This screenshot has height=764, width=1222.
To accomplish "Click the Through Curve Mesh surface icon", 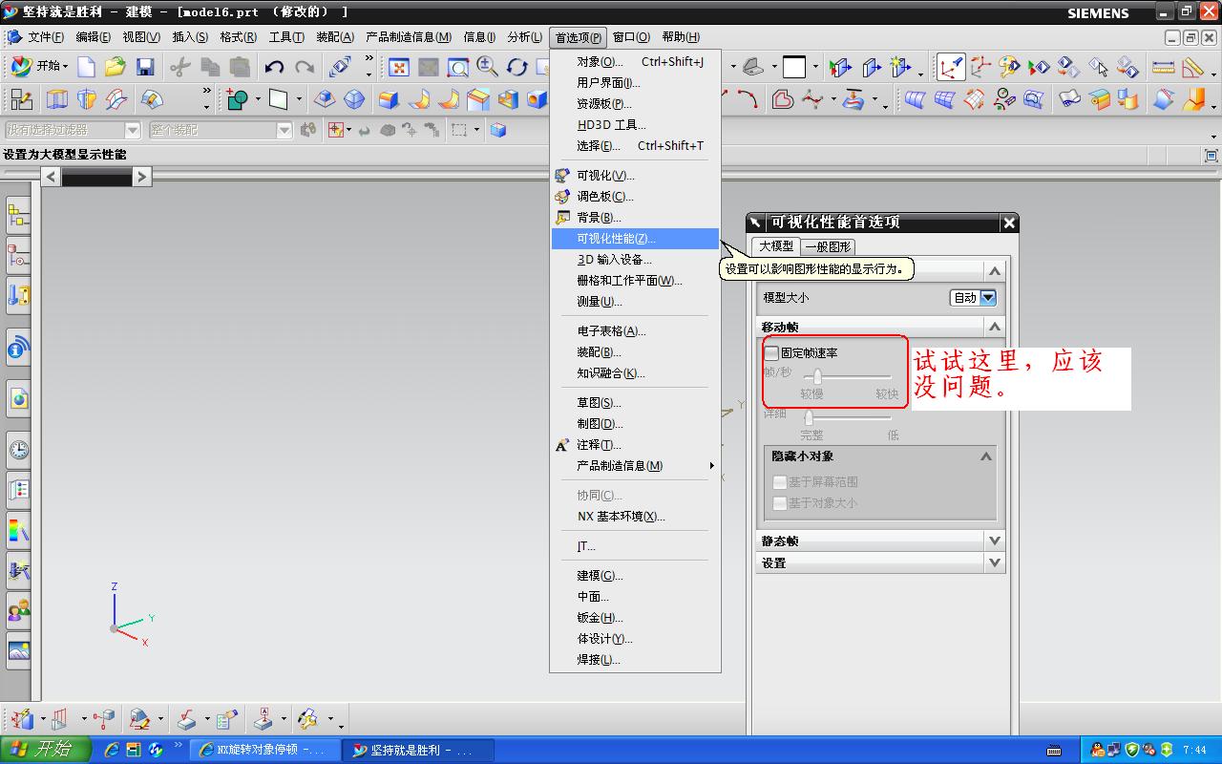I will click(944, 99).
